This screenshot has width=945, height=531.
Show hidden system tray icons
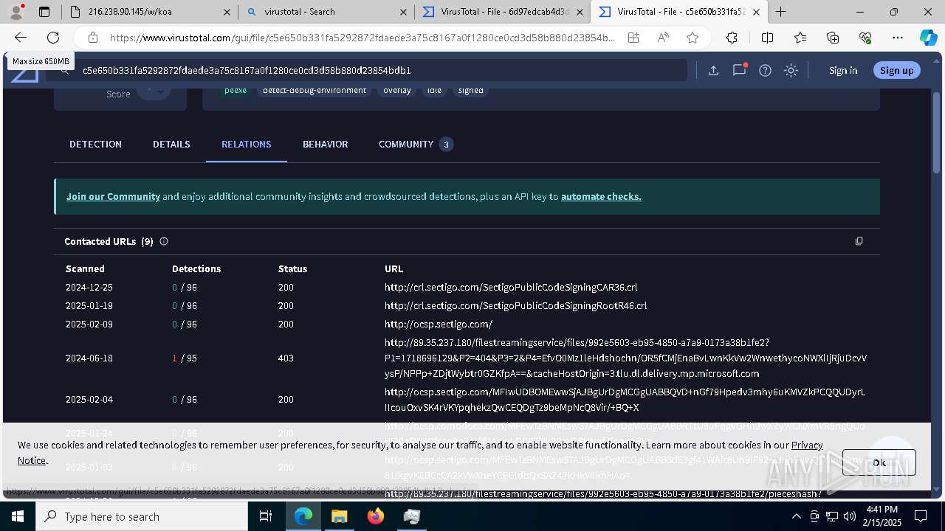[x=796, y=516]
